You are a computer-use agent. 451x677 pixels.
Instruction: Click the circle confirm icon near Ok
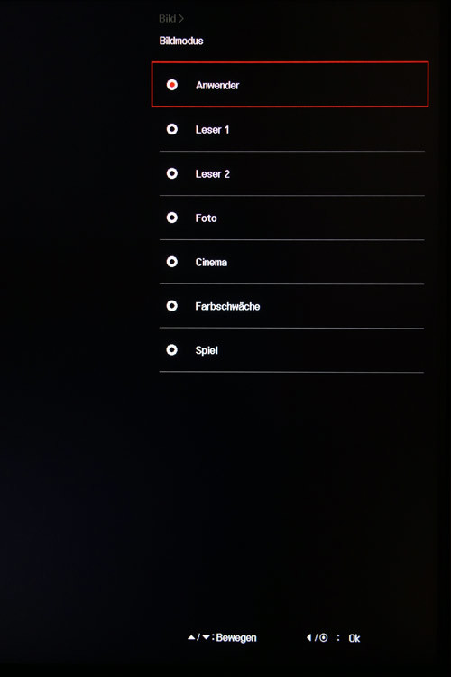tap(323, 637)
